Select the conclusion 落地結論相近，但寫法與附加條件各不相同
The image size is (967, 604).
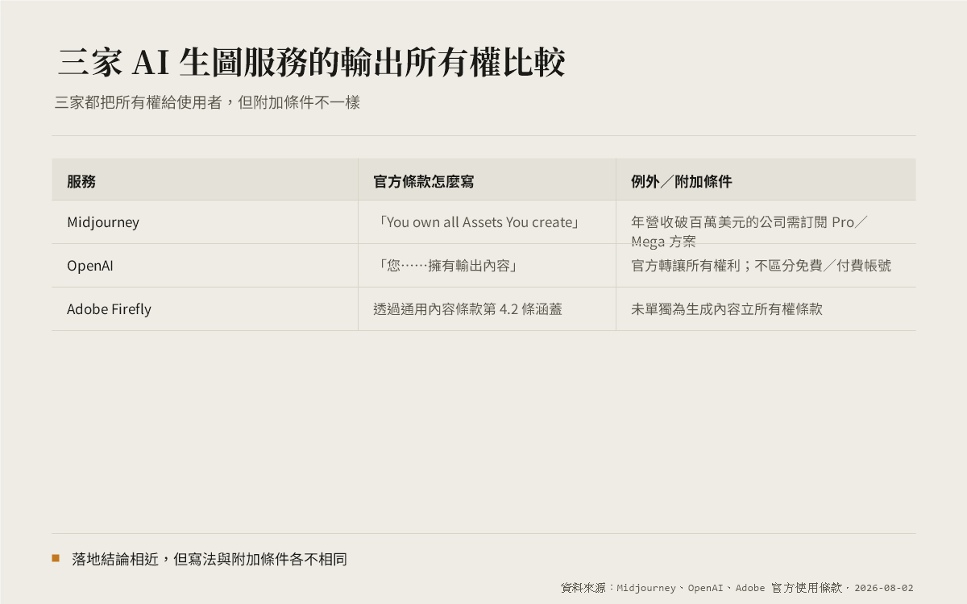click(x=210, y=559)
